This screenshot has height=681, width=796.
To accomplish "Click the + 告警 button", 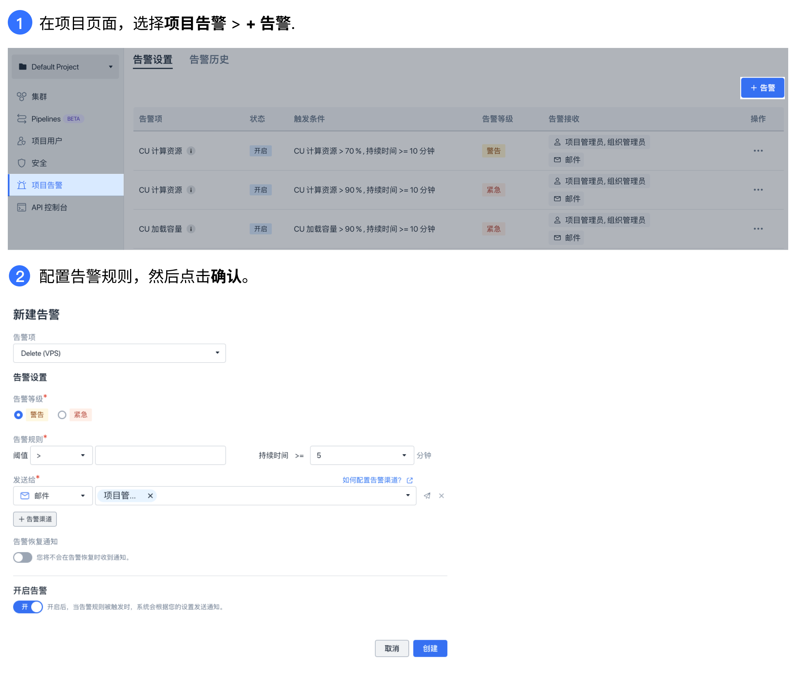I will point(762,88).
